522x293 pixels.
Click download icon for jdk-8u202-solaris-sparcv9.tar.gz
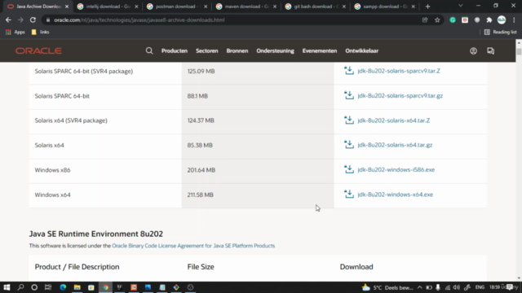coord(349,95)
